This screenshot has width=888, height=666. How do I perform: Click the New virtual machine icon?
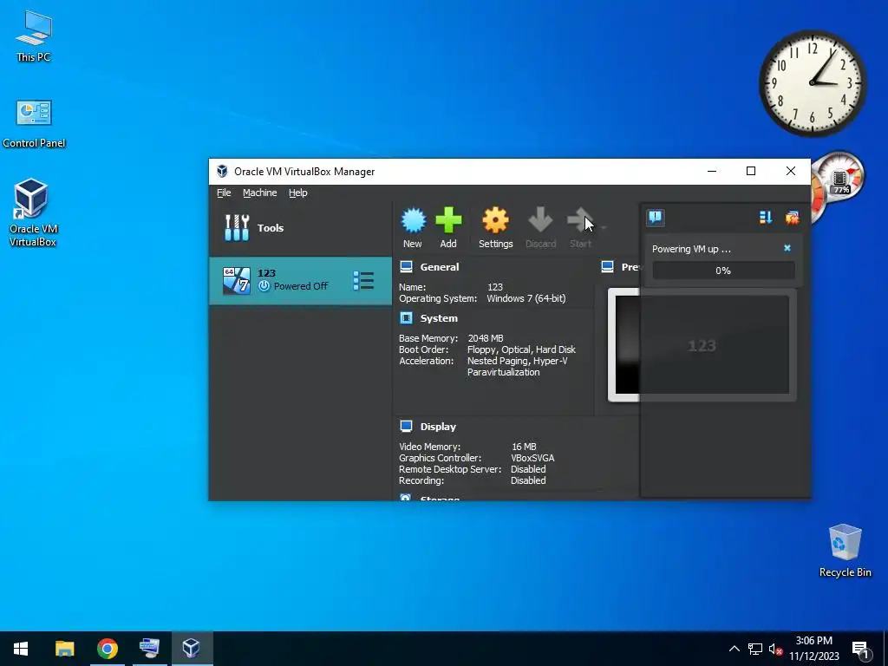pos(414,220)
